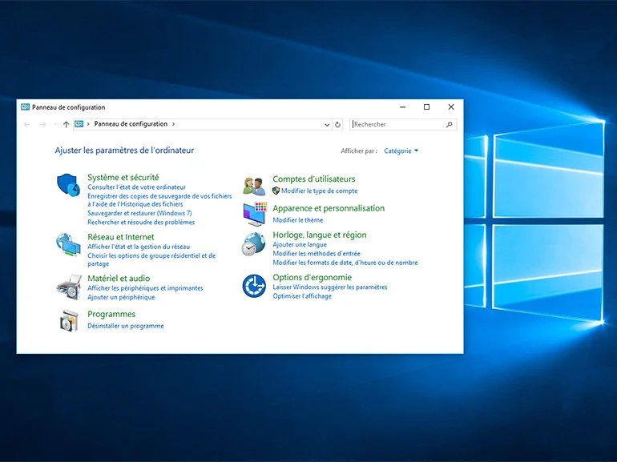The image size is (617, 462).
Task: Open Enregistrer des copies de sauvegarde link
Action: pos(159,200)
